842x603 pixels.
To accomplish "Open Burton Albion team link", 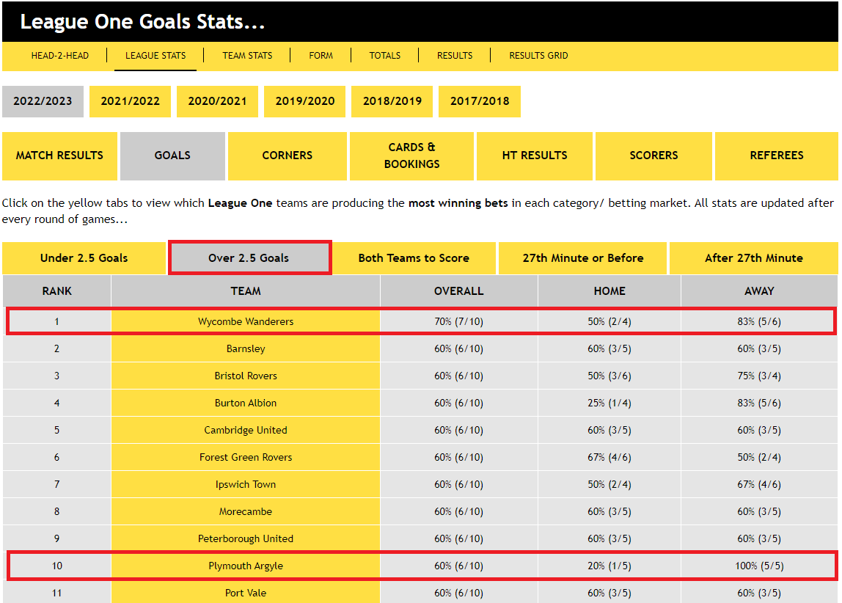I will pos(246,403).
